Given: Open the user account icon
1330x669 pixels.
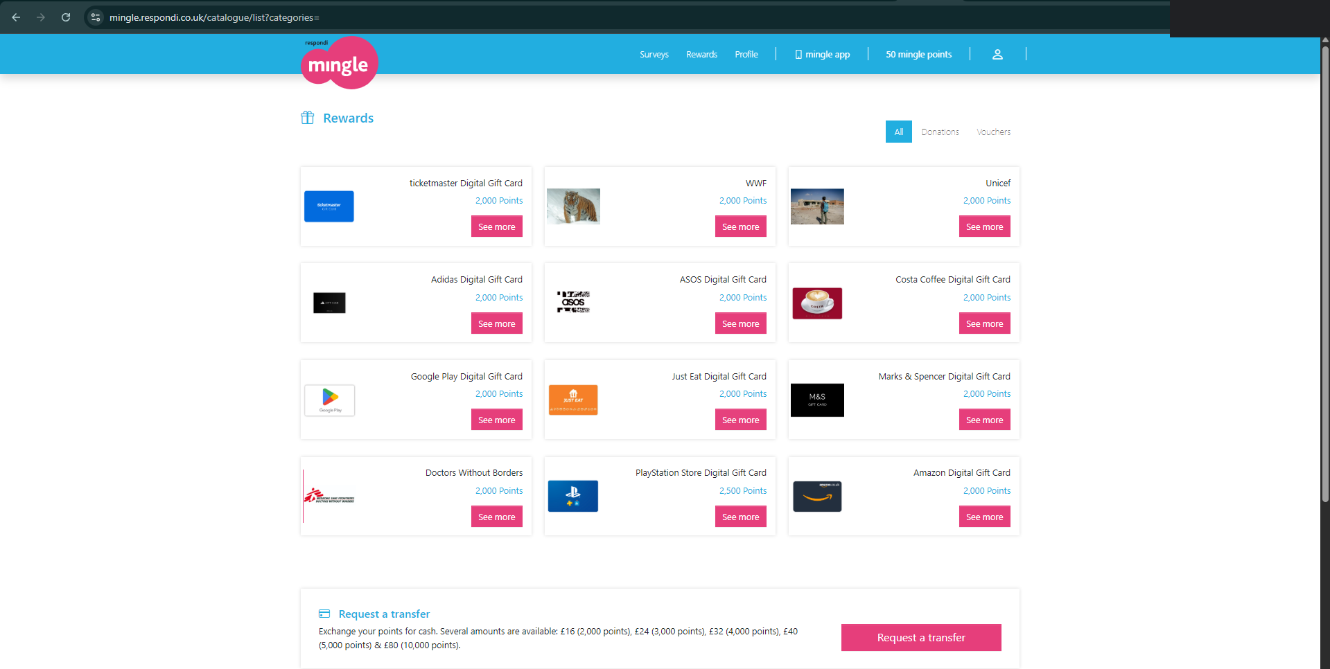Looking at the screenshot, I should point(997,54).
